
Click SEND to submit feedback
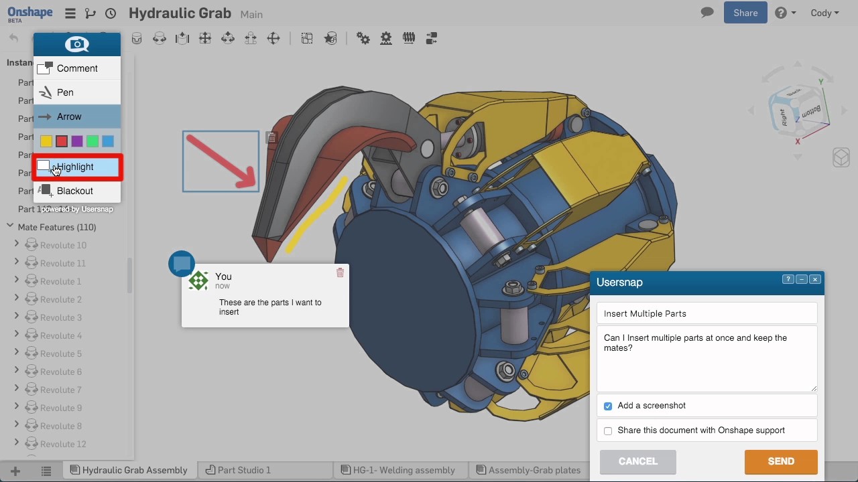tap(781, 461)
